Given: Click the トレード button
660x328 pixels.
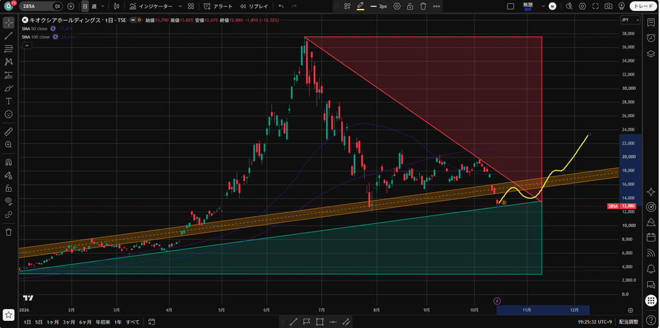Looking at the screenshot, I should tap(643, 6).
